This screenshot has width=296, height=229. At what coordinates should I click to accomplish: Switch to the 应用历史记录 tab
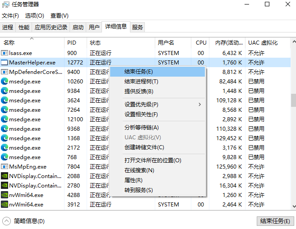(x=51, y=27)
